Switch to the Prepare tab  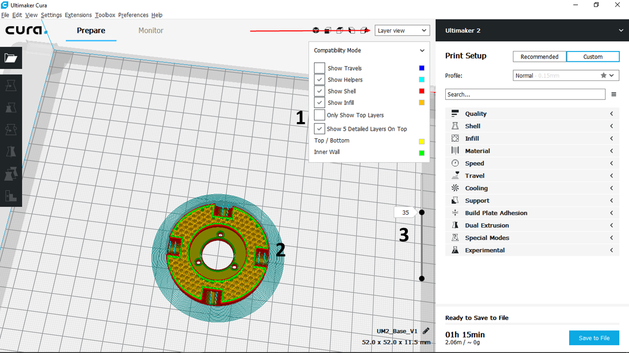pos(91,30)
